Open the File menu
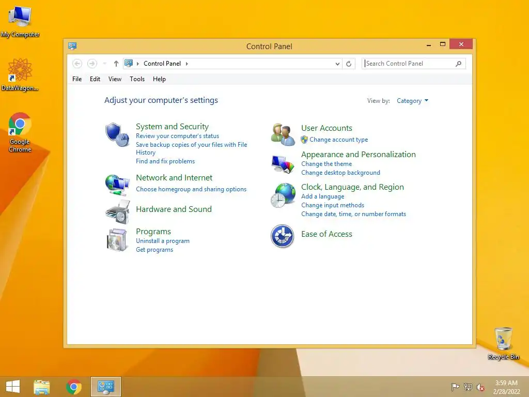 click(77, 79)
